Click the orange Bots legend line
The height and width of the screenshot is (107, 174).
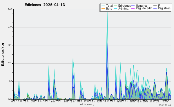coord(103,8)
